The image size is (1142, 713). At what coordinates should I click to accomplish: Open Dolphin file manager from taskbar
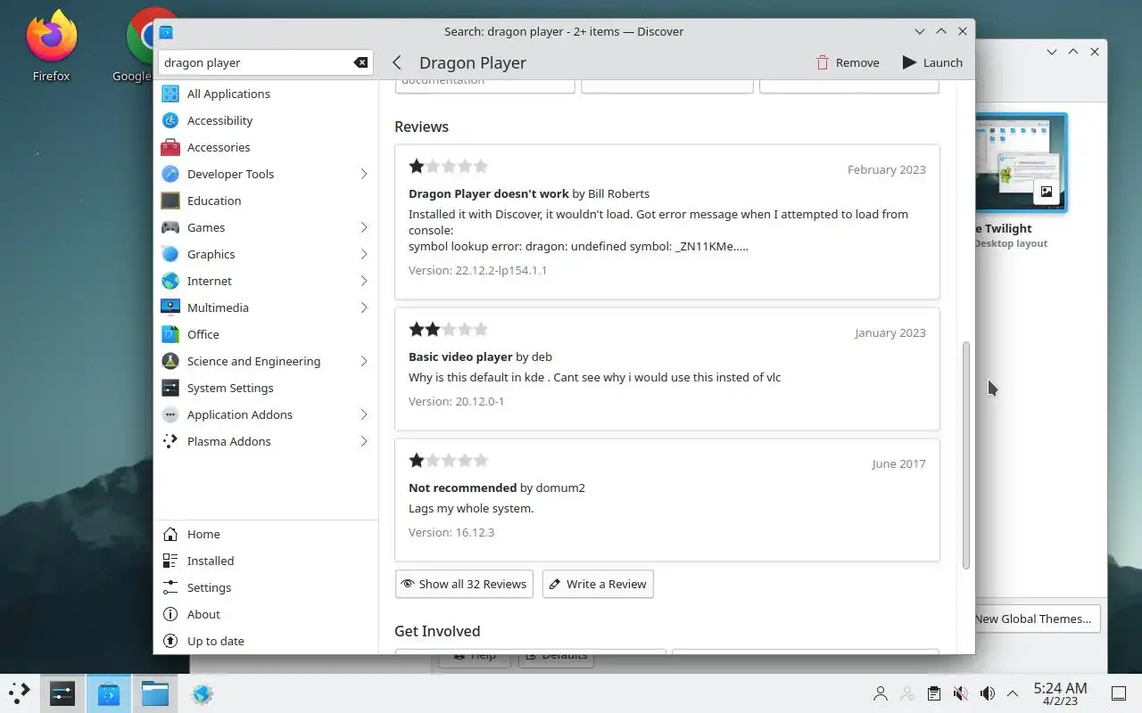point(155,693)
